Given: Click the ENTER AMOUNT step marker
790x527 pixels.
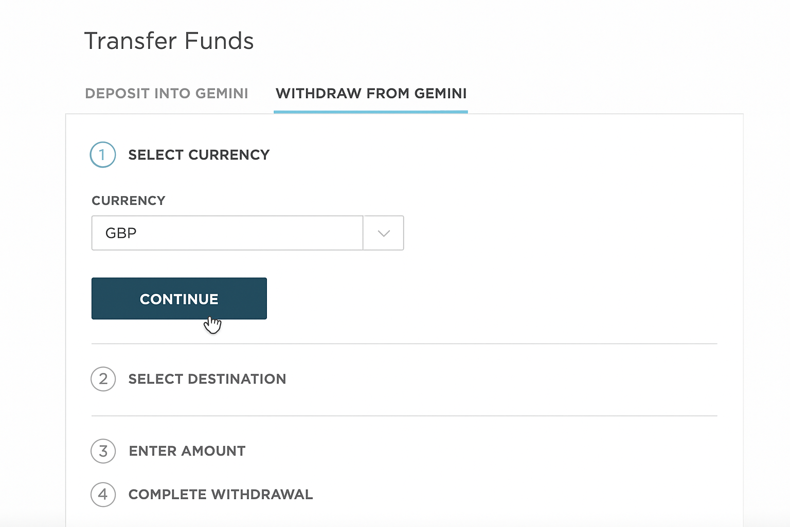Looking at the screenshot, I should tap(103, 451).
